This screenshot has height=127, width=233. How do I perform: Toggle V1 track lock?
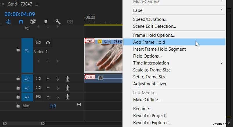[x=18, y=50]
